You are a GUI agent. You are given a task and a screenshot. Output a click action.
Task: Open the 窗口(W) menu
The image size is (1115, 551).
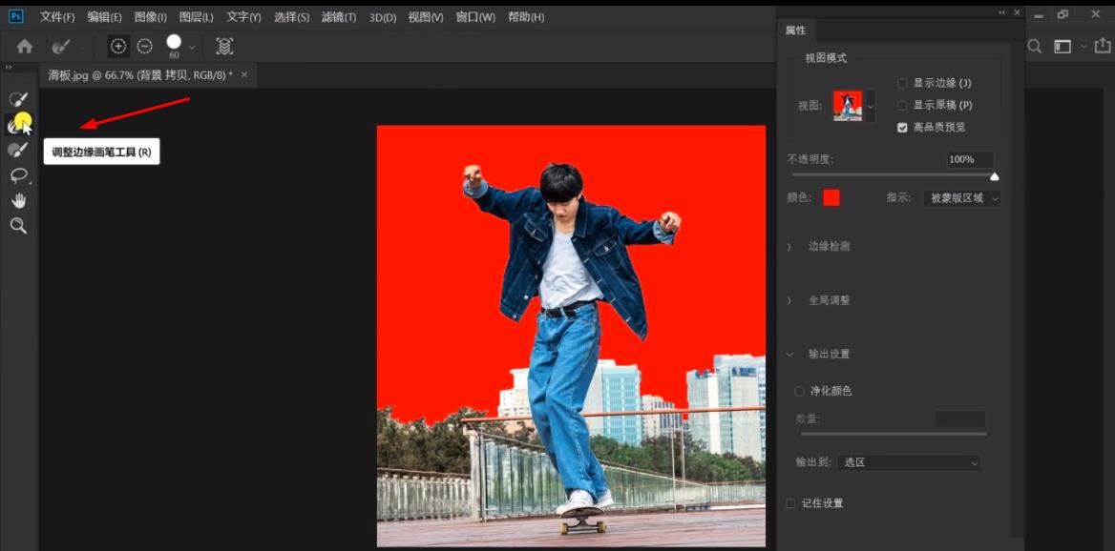coord(475,16)
